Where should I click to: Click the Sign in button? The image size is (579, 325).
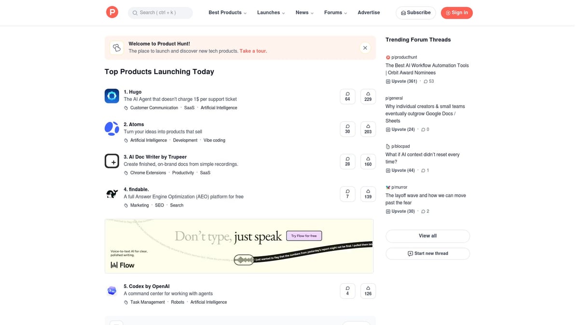click(x=456, y=13)
